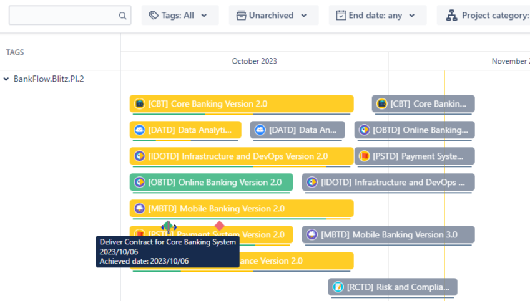Open yellow [CBT] Core Banking Version 2.0 bar
530x301 pixels.
coord(242,103)
